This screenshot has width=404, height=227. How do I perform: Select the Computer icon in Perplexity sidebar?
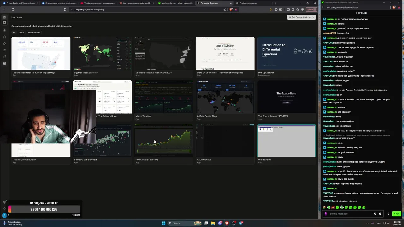(4, 22)
